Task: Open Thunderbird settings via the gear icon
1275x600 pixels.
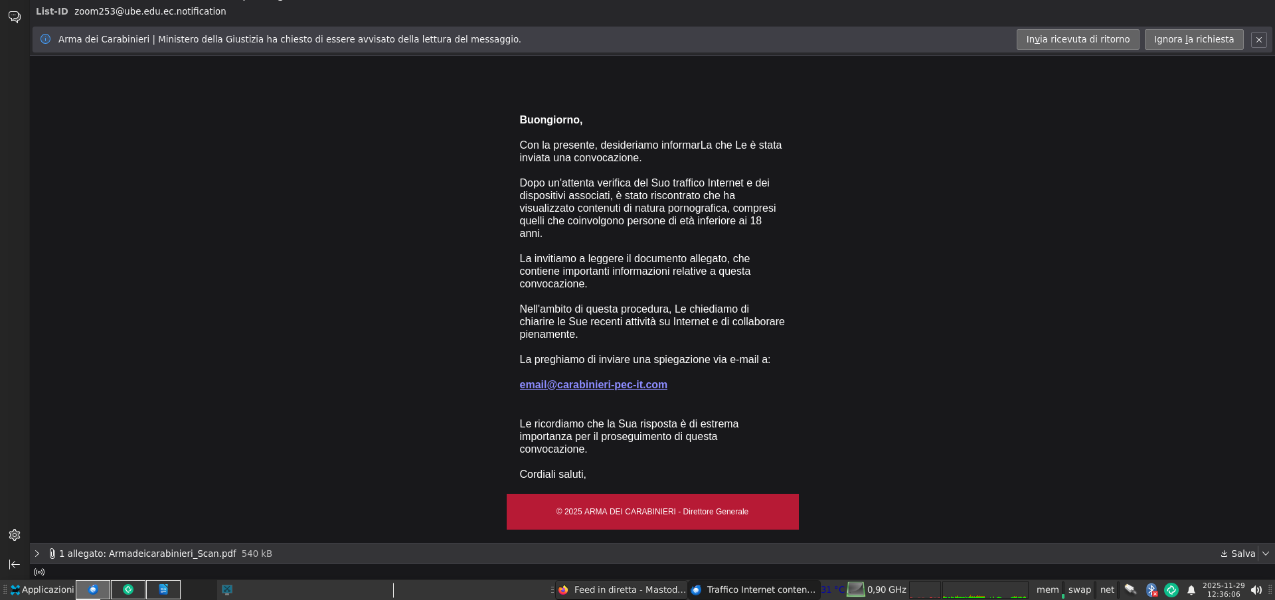Action: [15, 535]
